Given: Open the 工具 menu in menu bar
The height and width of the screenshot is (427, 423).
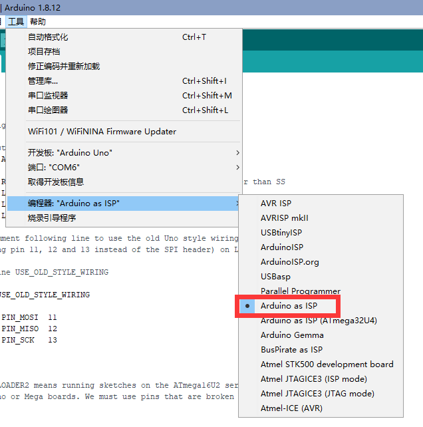Looking at the screenshot, I should pyautogui.click(x=16, y=21).
